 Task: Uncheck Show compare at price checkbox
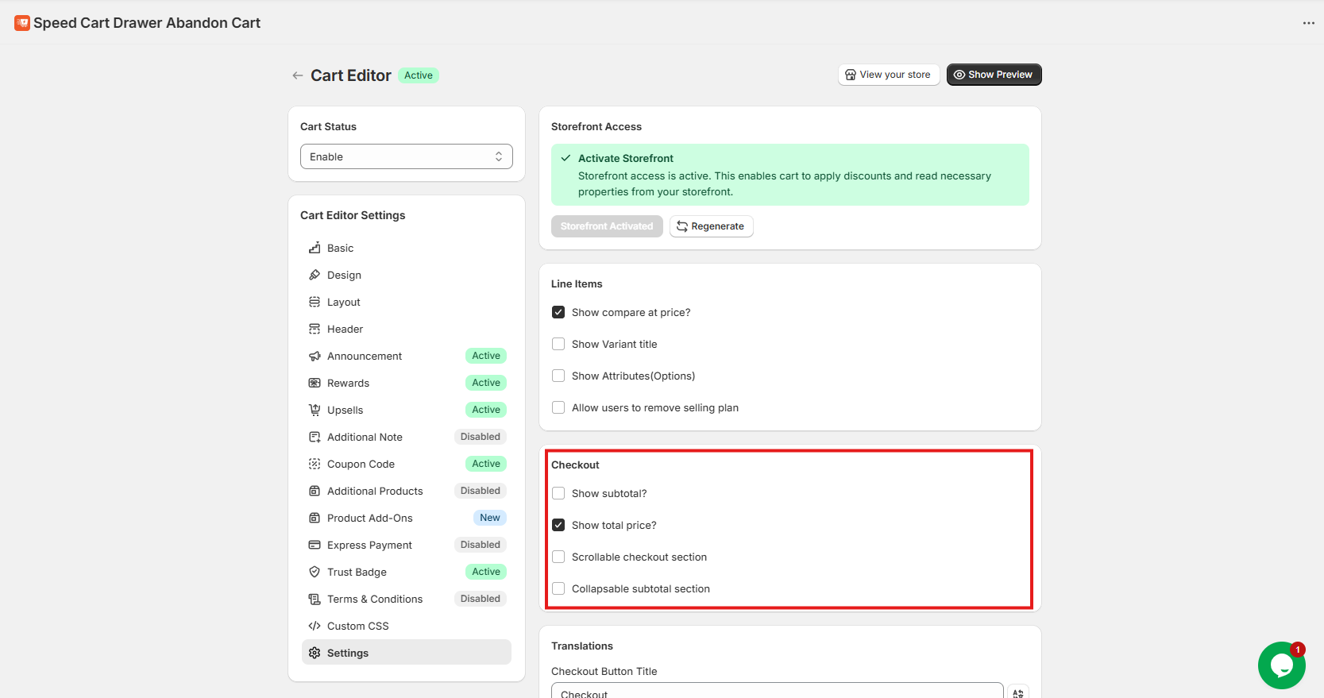tap(558, 312)
